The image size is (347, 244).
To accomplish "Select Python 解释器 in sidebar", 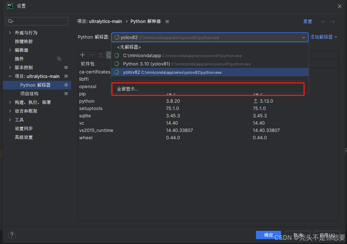I will tap(37, 85).
